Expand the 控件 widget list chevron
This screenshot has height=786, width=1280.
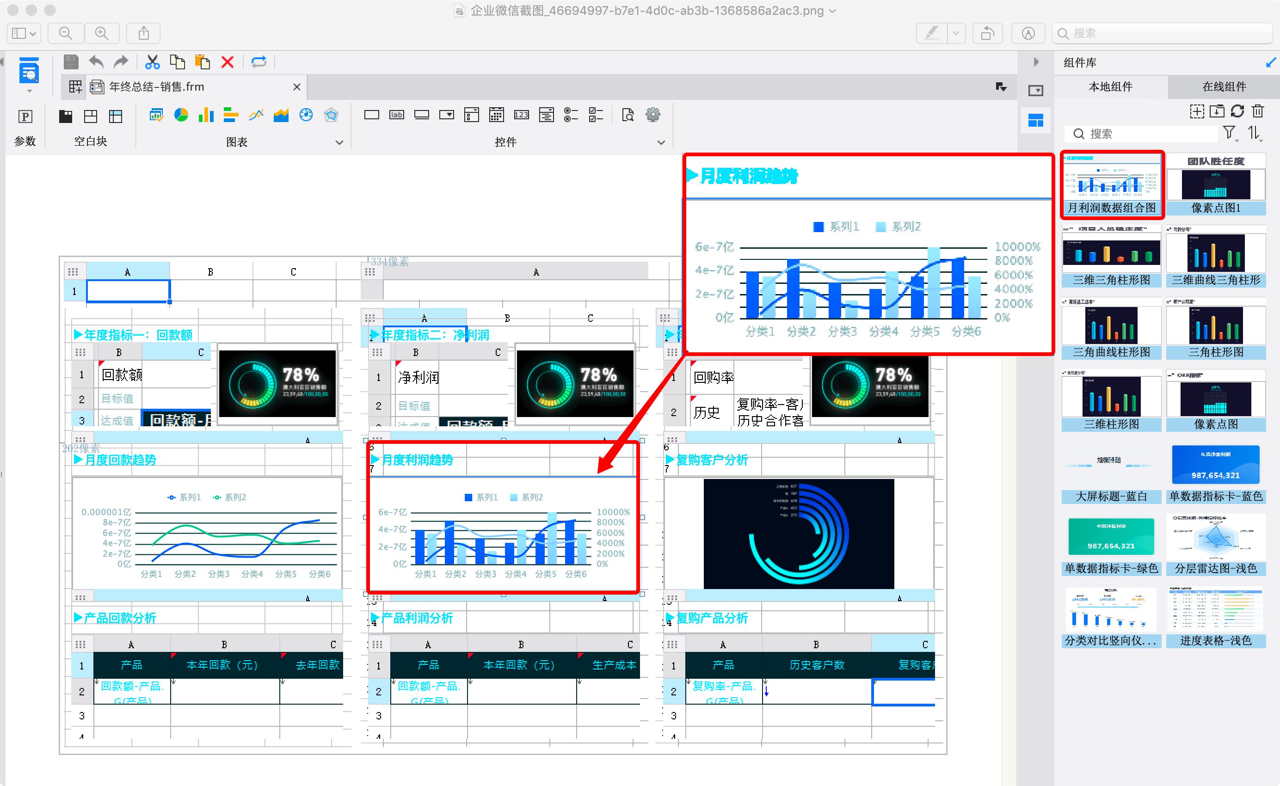click(661, 142)
